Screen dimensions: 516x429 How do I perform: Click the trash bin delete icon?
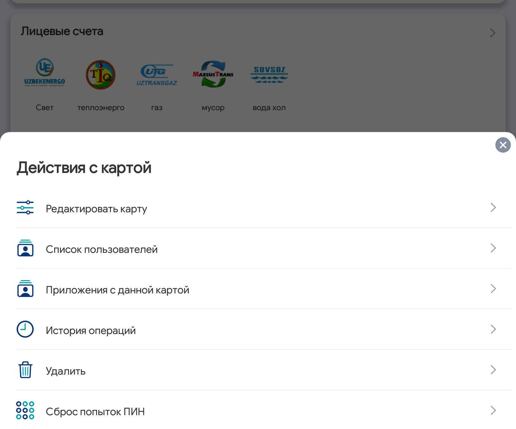click(x=25, y=370)
